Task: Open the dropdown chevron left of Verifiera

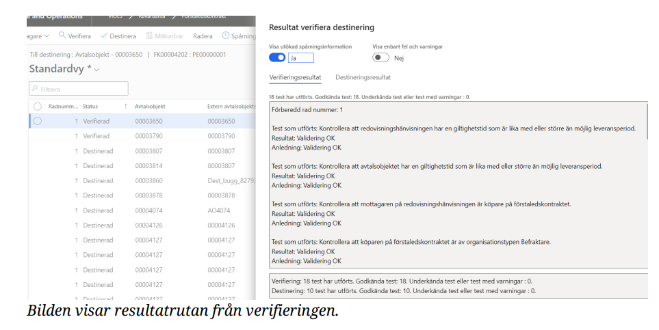Action: point(47,36)
